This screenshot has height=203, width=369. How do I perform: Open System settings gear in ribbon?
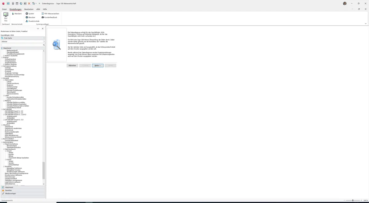pos(30,14)
